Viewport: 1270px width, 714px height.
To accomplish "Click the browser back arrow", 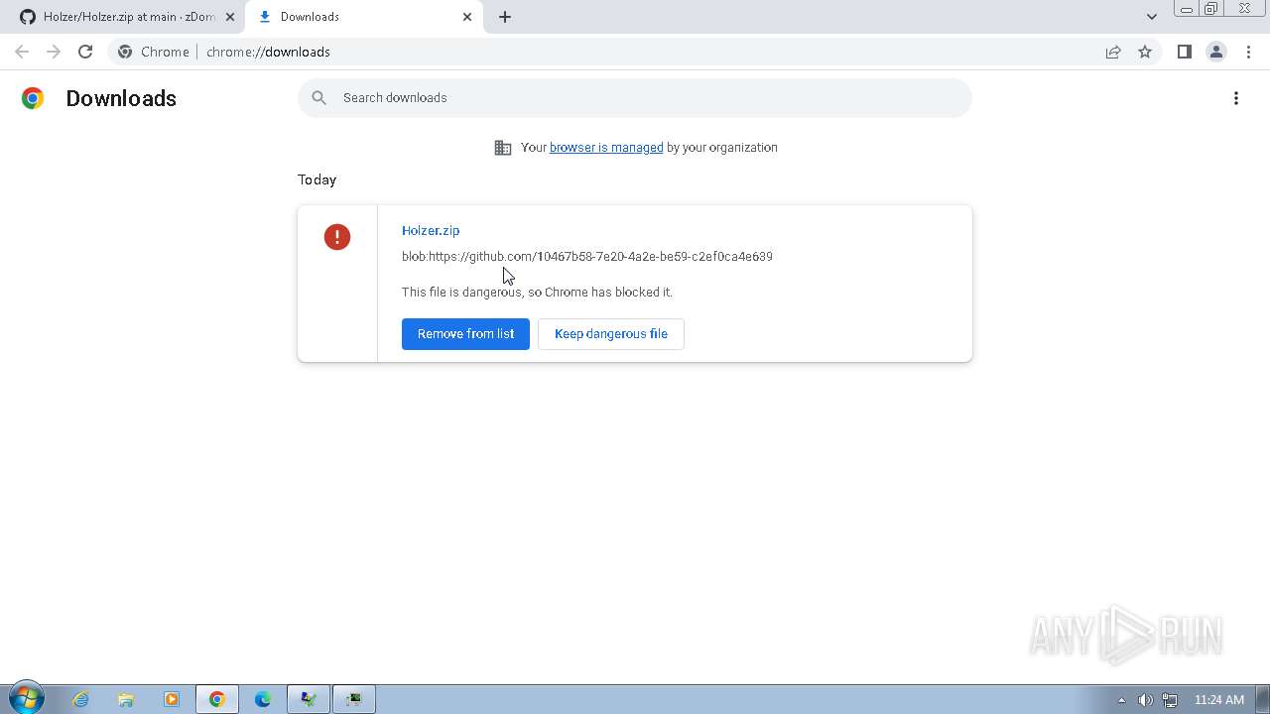I will tap(22, 52).
